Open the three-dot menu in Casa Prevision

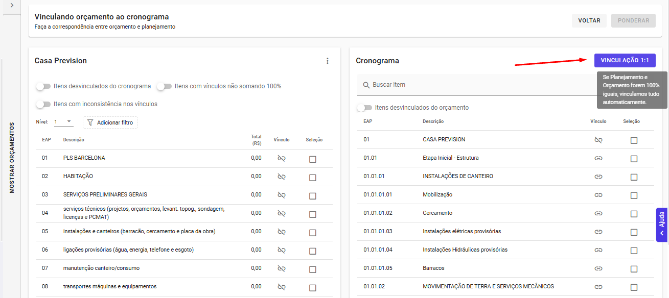pyautogui.click(x=328, y=61)
